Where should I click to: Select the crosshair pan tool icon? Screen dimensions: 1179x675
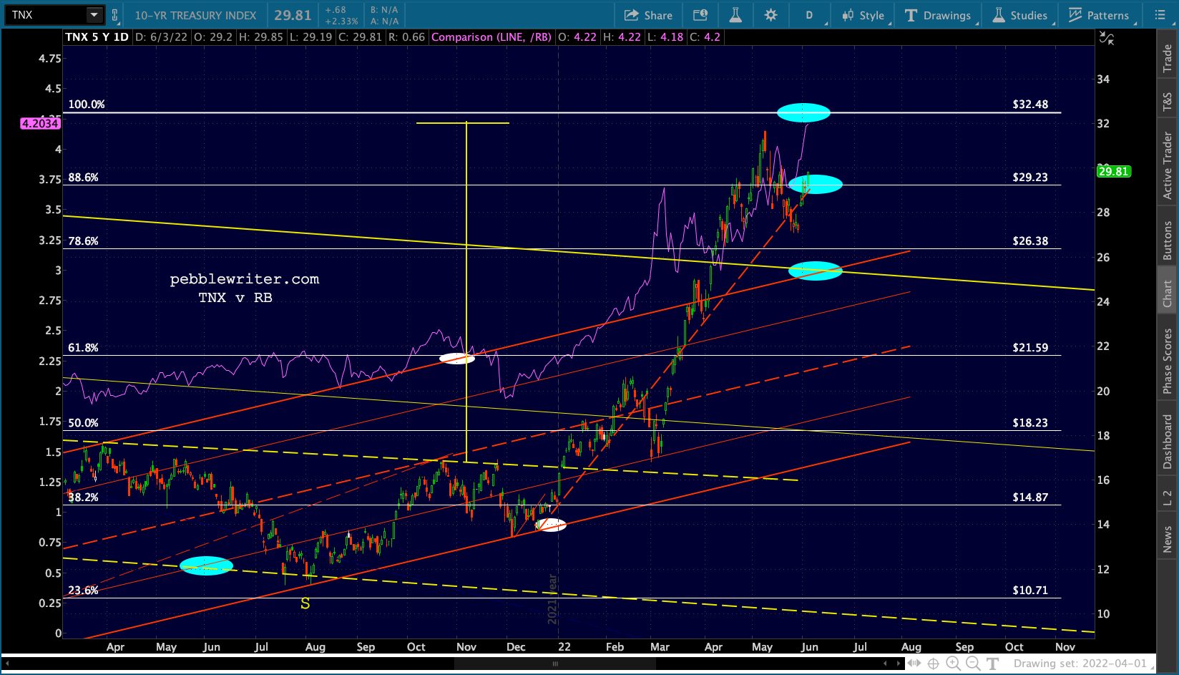tap(933, 664)
